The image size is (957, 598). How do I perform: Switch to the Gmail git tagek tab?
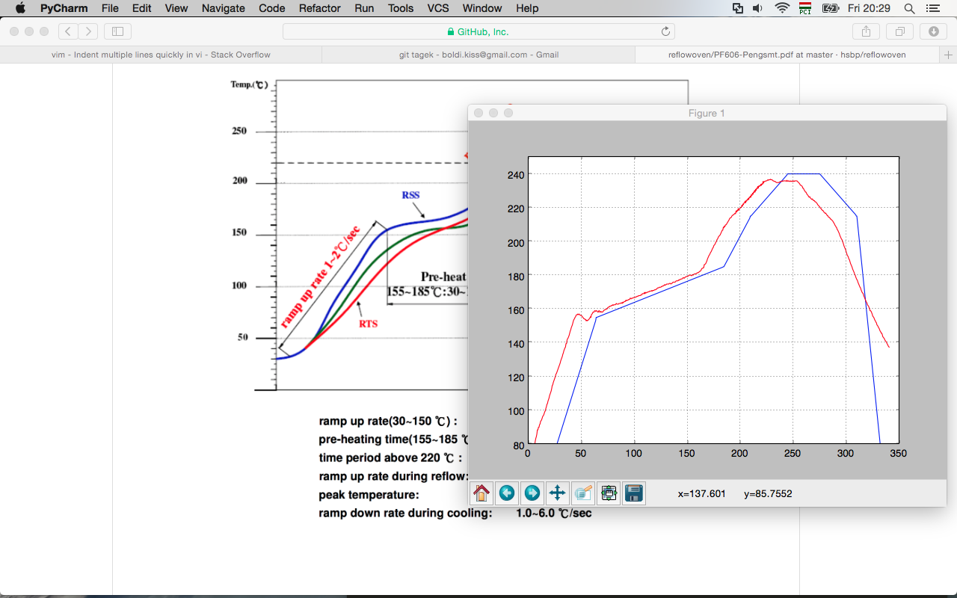click(x=478, y=55)
